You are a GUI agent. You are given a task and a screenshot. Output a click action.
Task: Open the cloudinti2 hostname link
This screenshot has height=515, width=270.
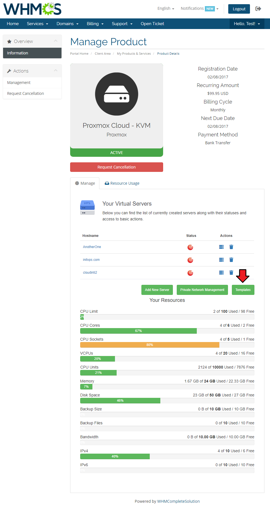click(x=90, y=273)
